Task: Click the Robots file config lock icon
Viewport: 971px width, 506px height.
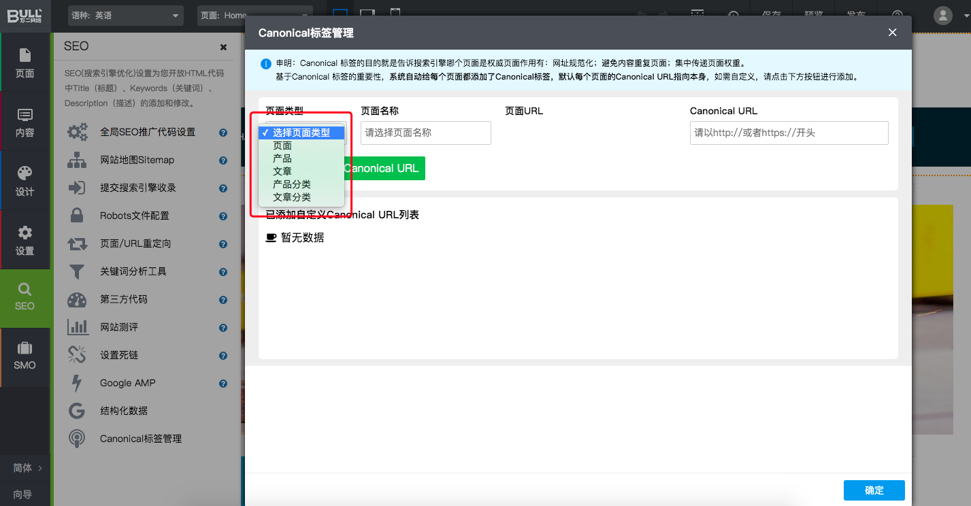Action: [x=77, y=216]
